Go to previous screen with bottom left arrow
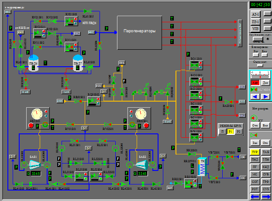Screen dimensions: 272x201 pyautogui.click(x=255, y=197)
